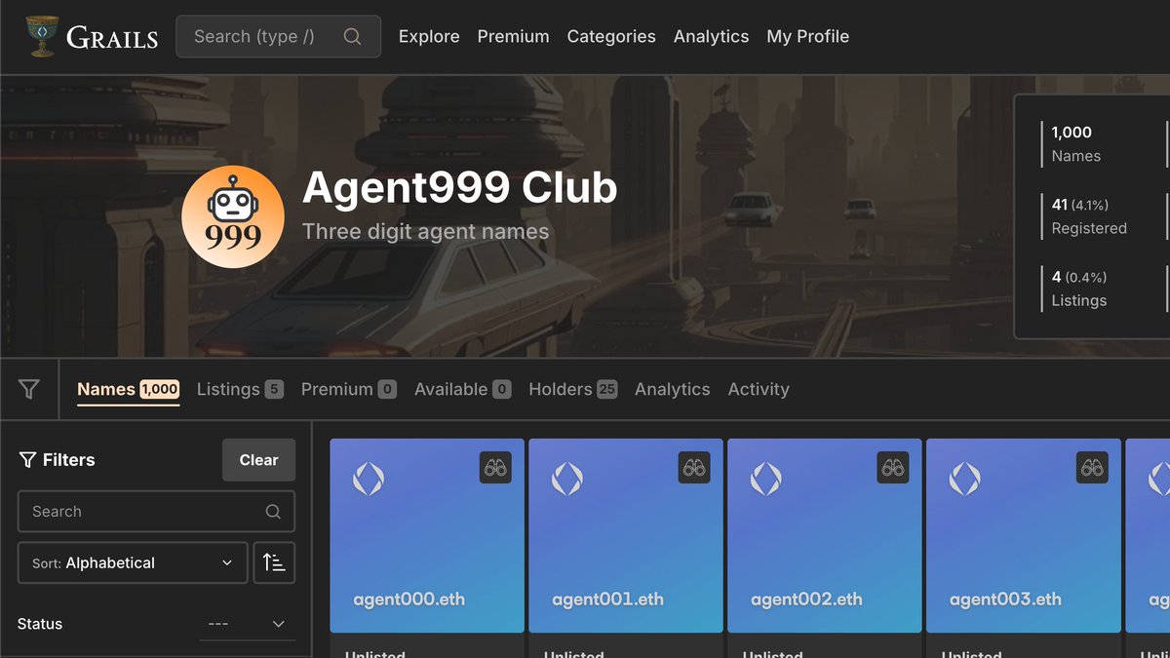Click the funnel icon next to the Filters heading
Image resolution: width=1170 pixels, height=658 pixels.
(27, 460)
